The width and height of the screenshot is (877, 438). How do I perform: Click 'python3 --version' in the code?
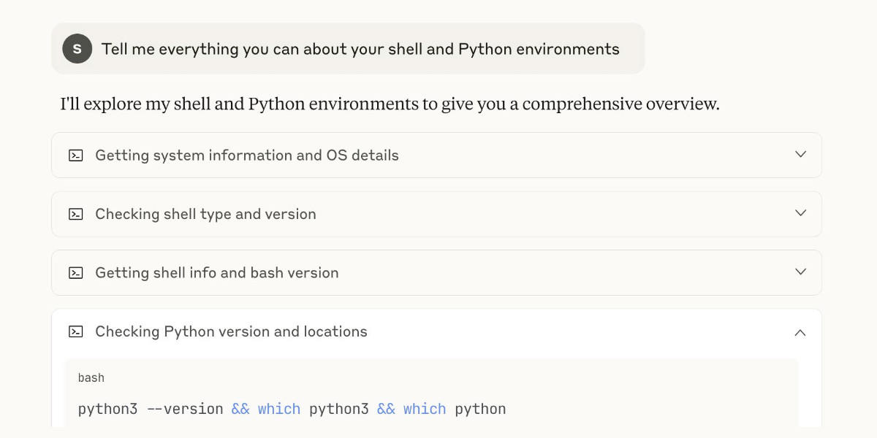[150, 409]
